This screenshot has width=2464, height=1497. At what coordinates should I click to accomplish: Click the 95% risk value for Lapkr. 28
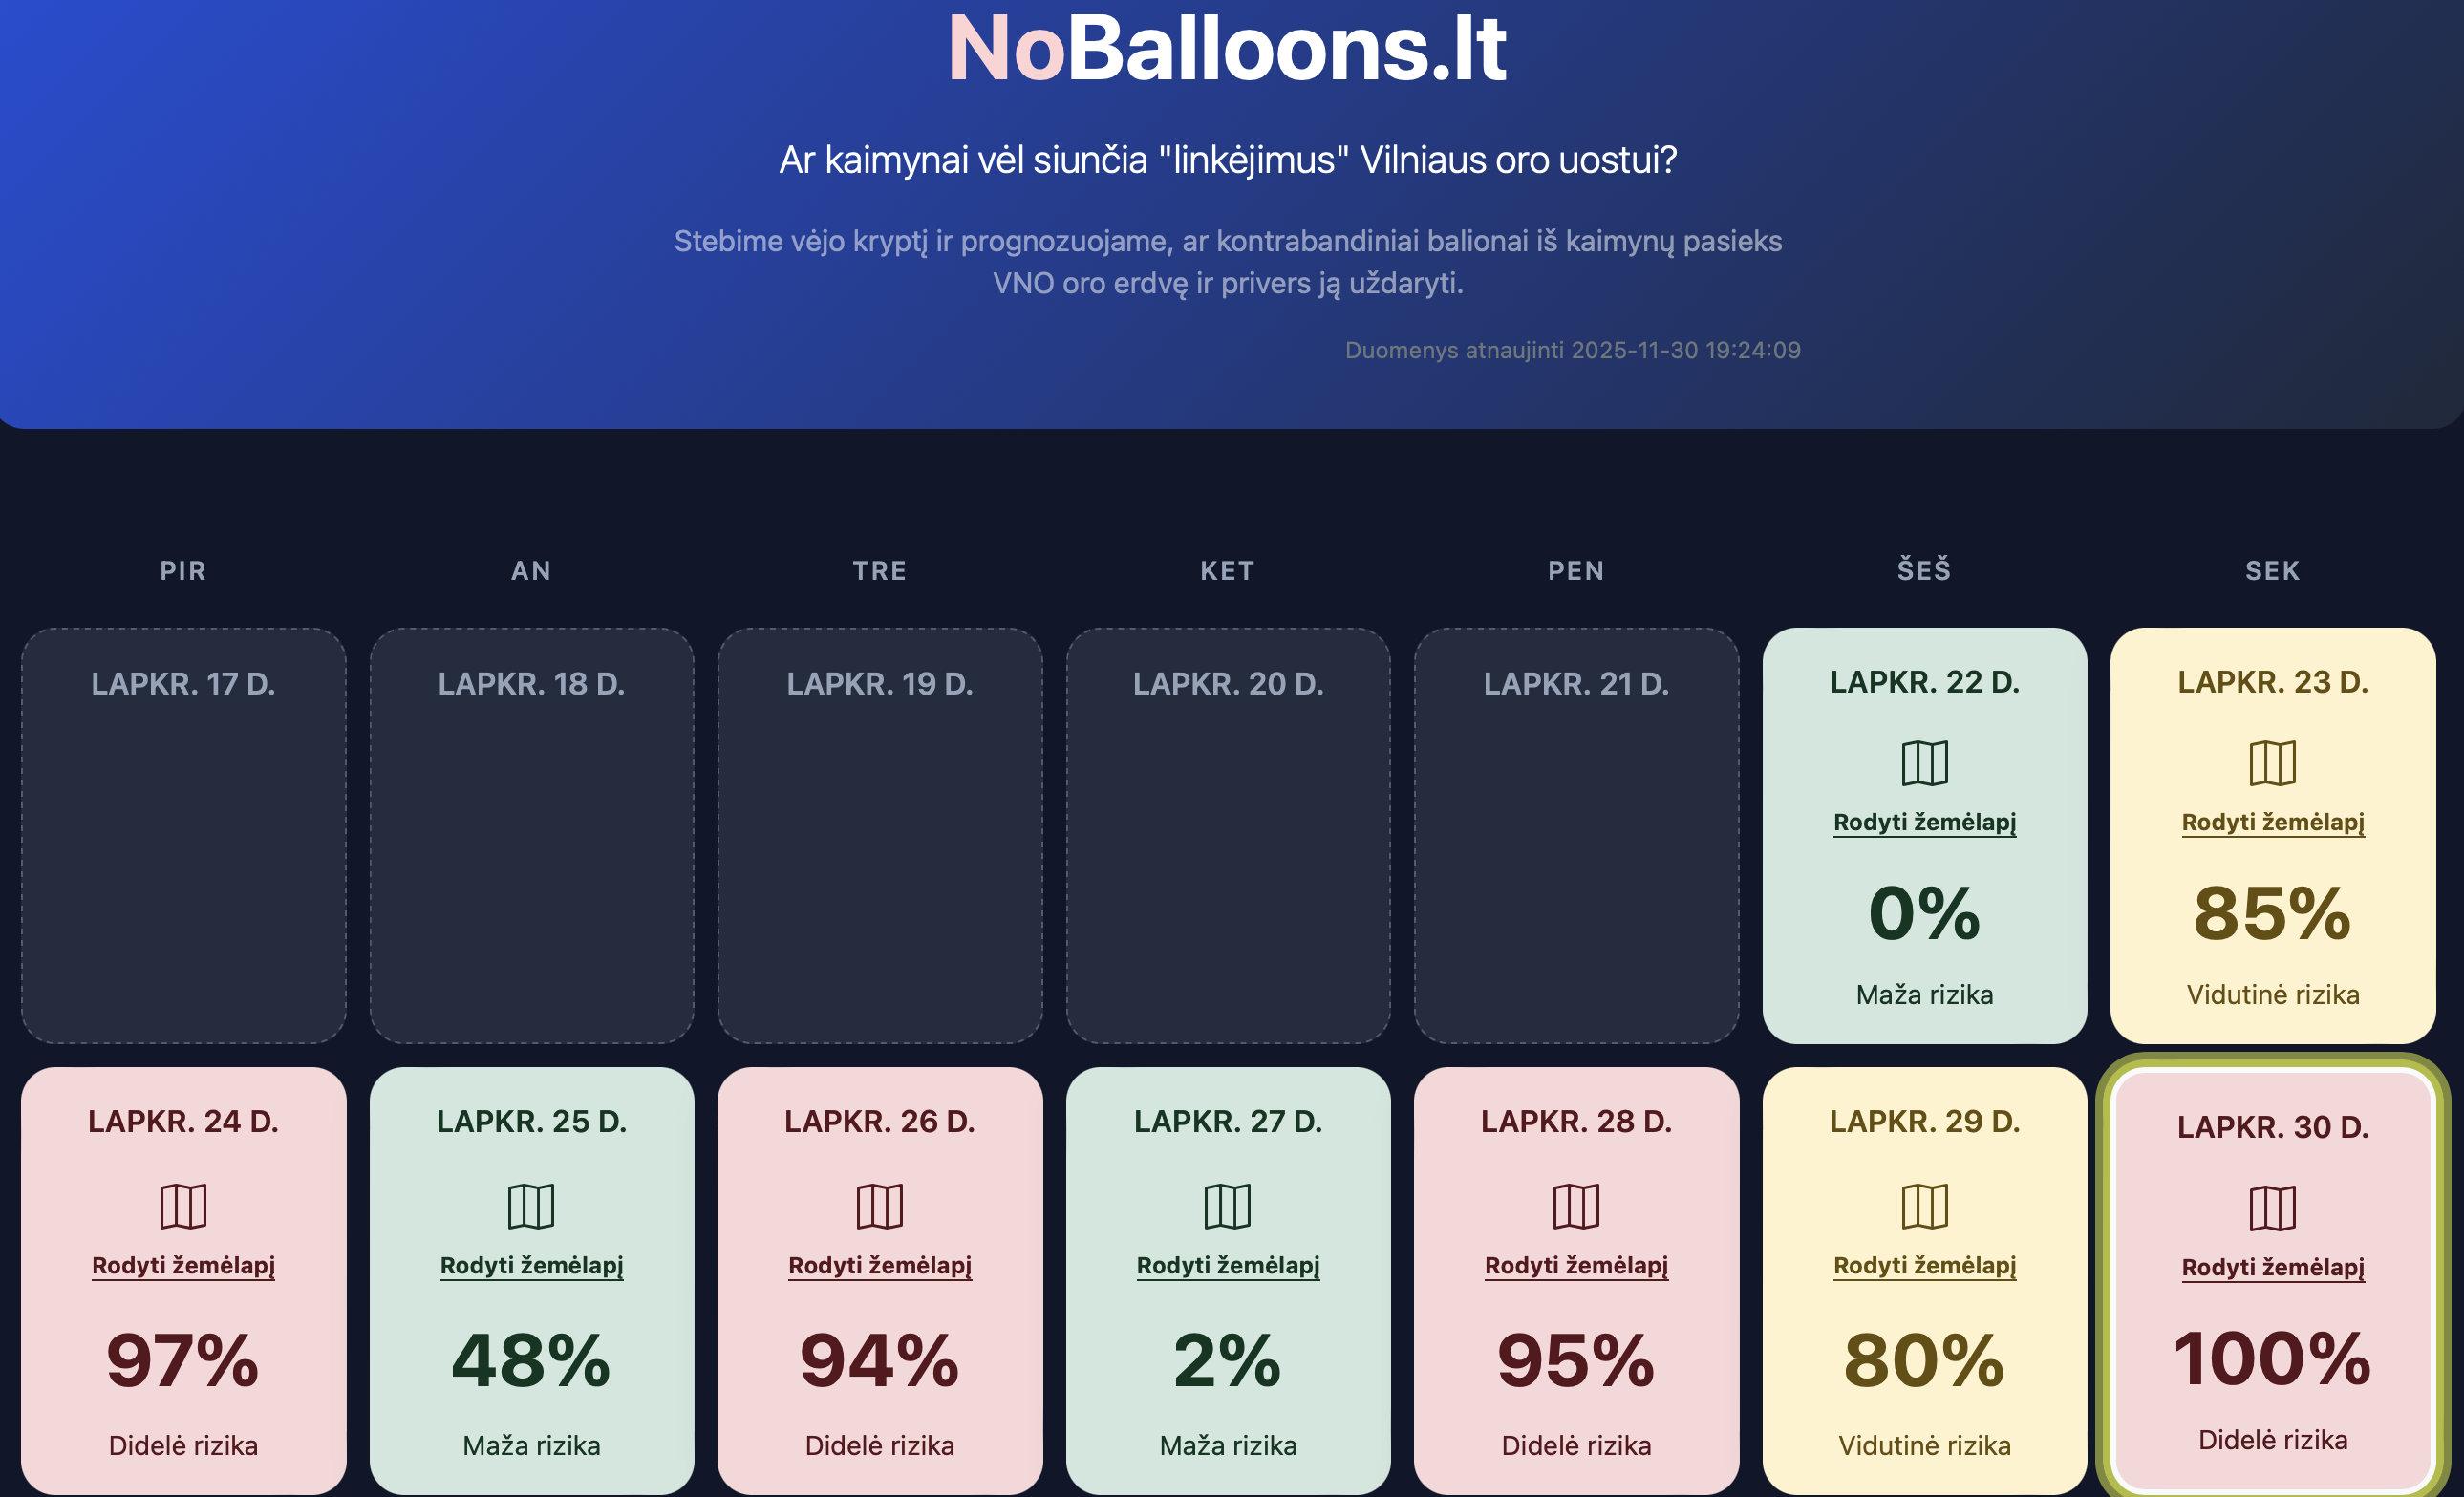(1576, 1360)
